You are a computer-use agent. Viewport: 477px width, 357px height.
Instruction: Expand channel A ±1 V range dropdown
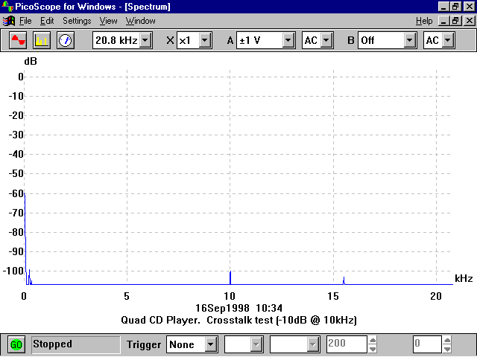(288, 40)
